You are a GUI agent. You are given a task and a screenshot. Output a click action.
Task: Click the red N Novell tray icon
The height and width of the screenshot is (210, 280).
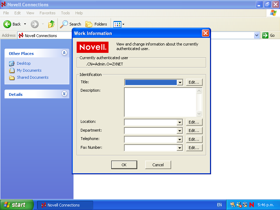click(x=252, y=205)
